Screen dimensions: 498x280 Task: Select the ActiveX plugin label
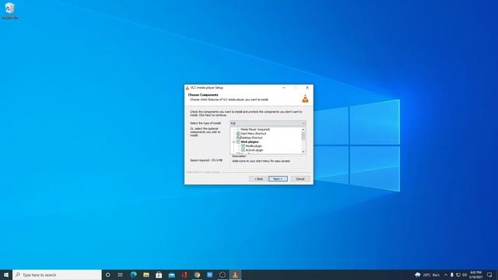[254, 150]
